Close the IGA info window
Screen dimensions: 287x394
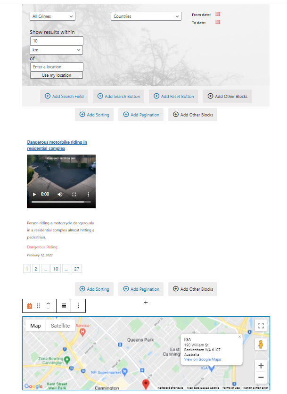239,337
